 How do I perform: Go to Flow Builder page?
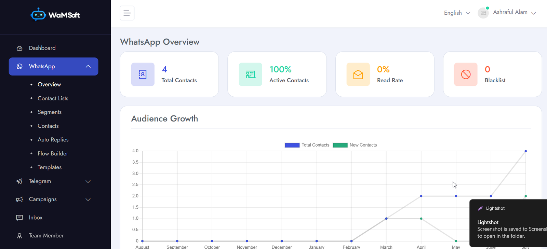pos(53,154)
